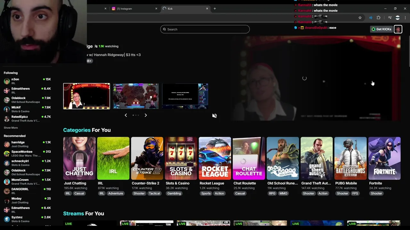Open the Counter-Strike 2 category card
Viewport: 410px width, 230px height.
[147, 158]
